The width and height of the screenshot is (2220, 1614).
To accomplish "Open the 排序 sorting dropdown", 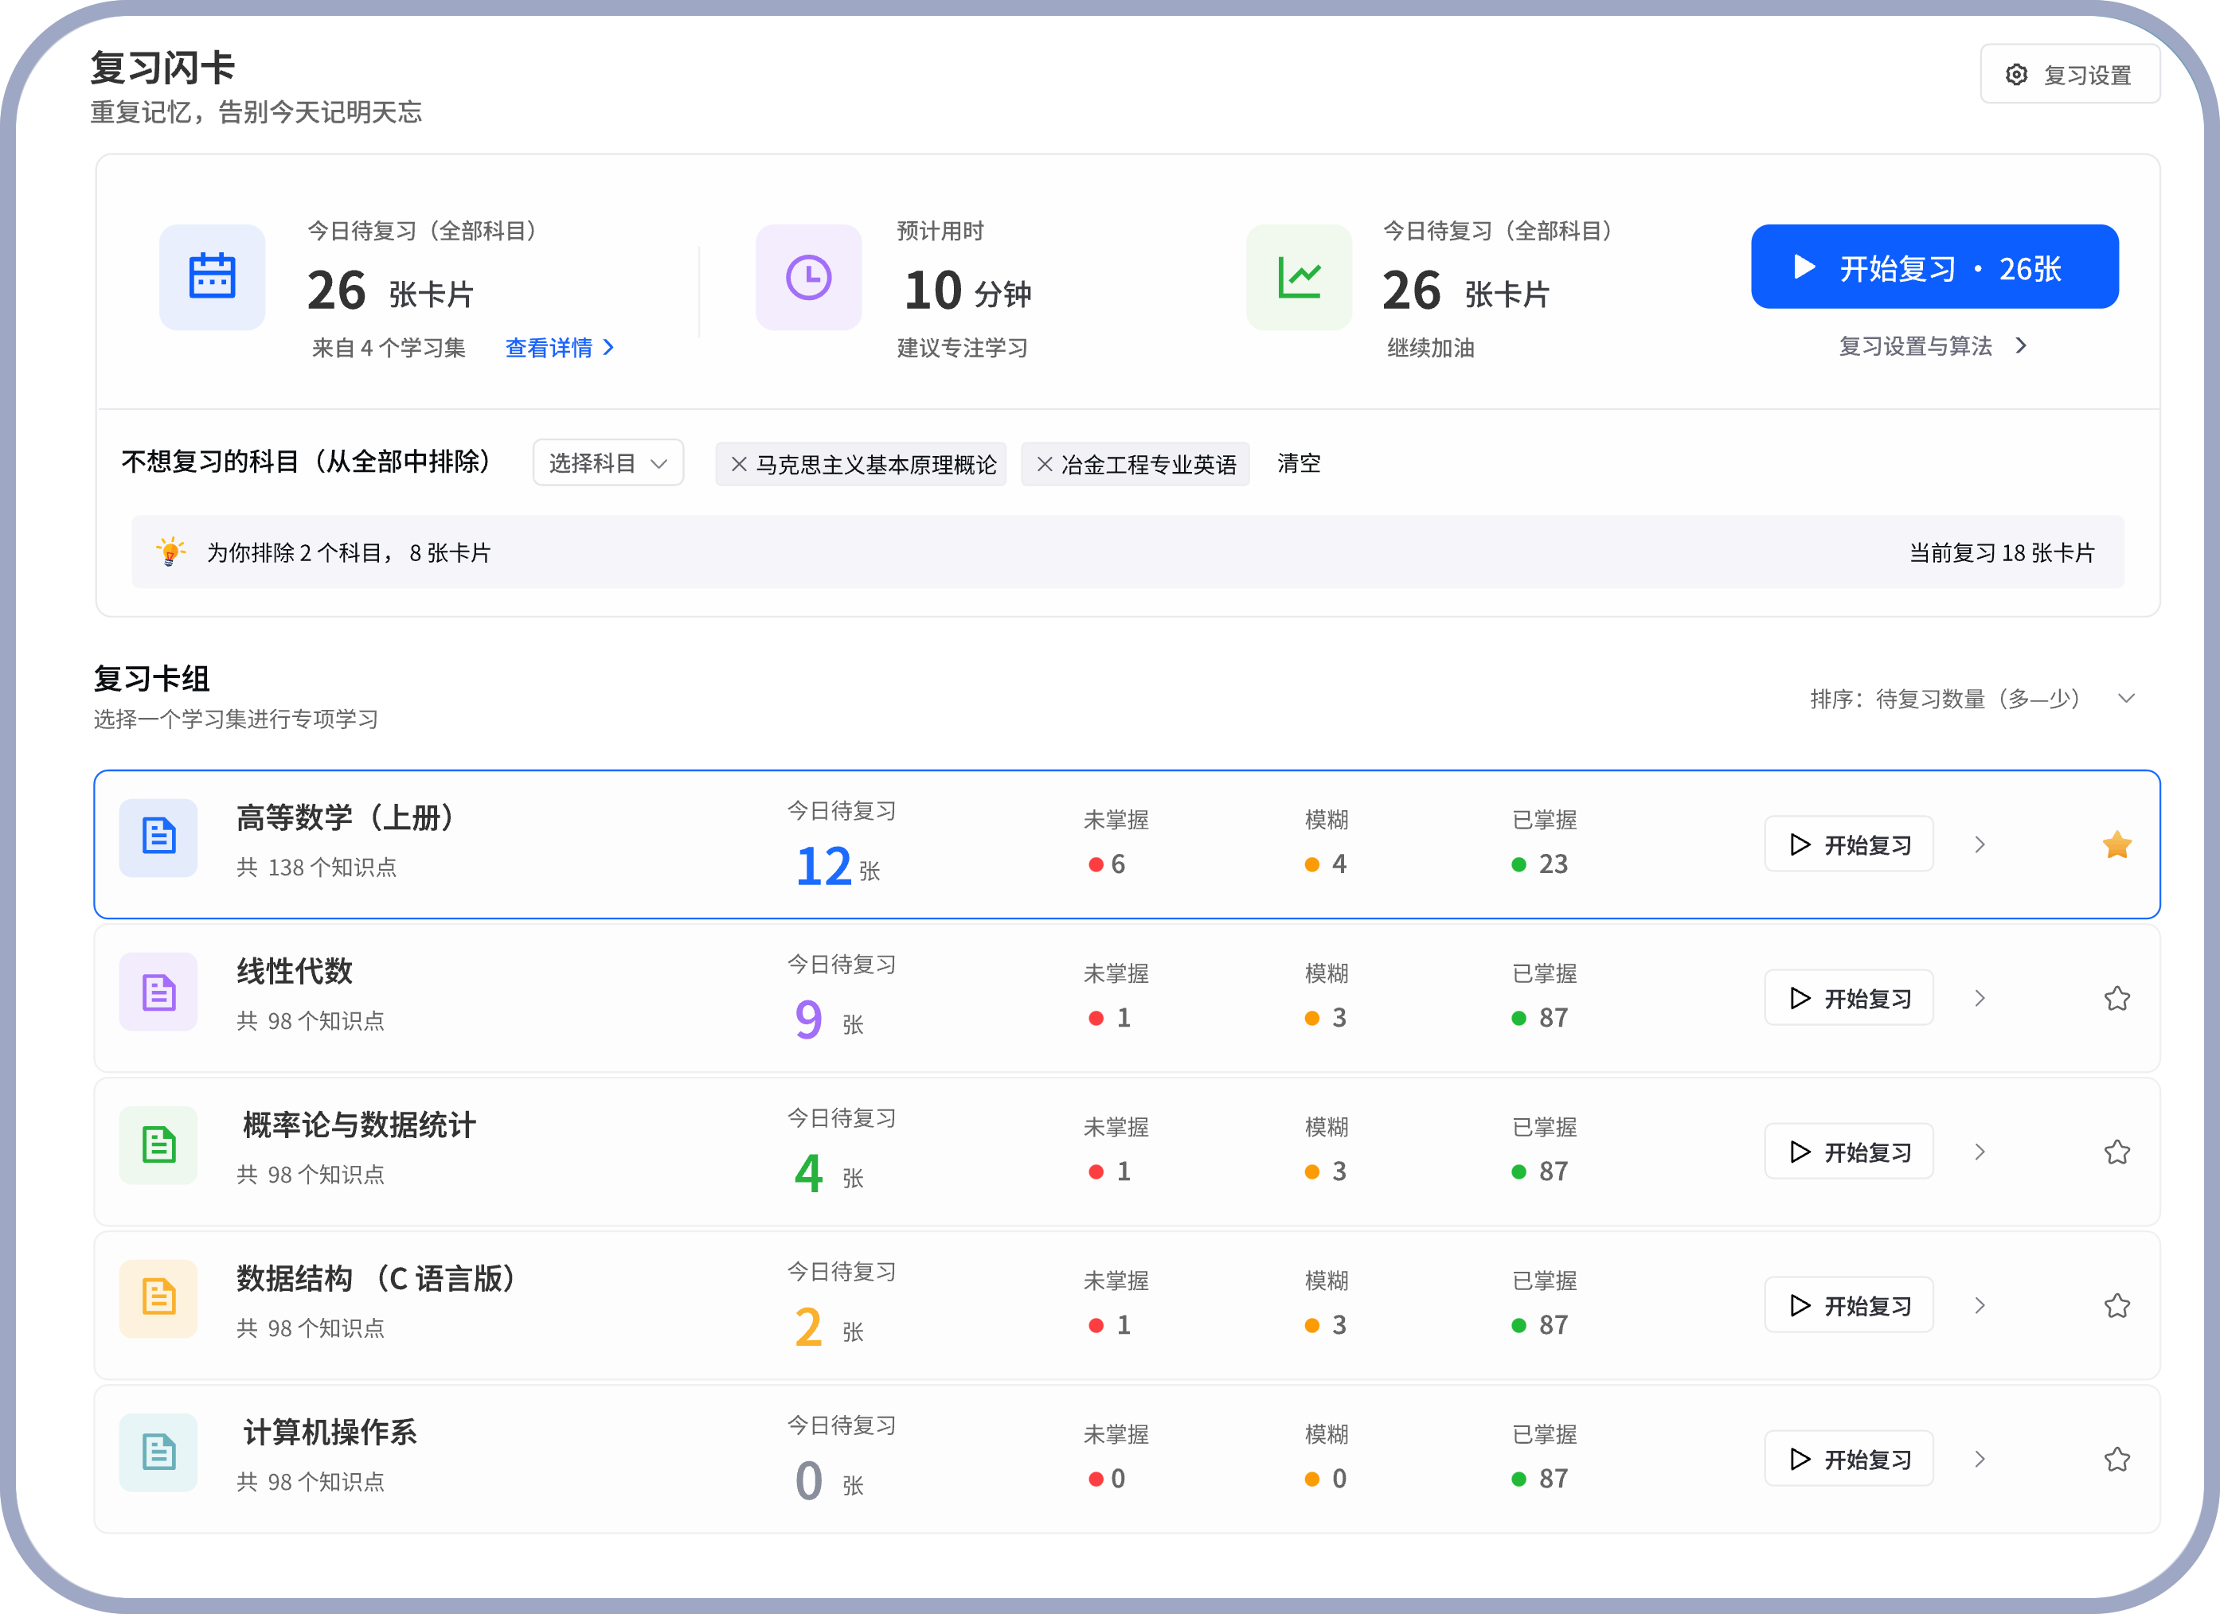I will tap(1972, 699).
